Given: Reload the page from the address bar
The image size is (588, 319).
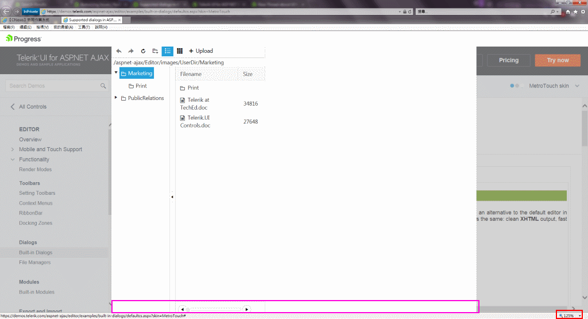Looking at the screenshot, I should (409, 11).
